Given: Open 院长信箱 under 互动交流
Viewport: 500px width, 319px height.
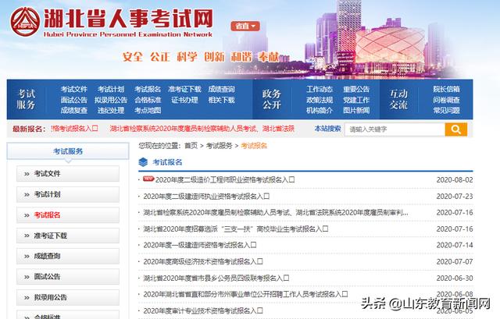Looking at the screenshot, I should pos(446,89).
